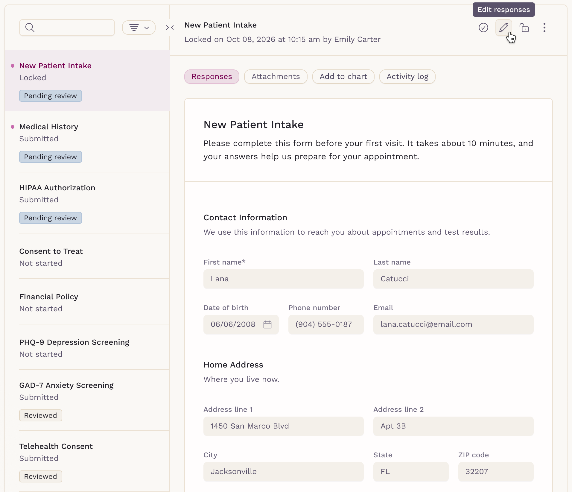The height and width of the screenshot is (492, 572).
Task: Click the Edit responses pencil icon
Action: pos(504,28)
